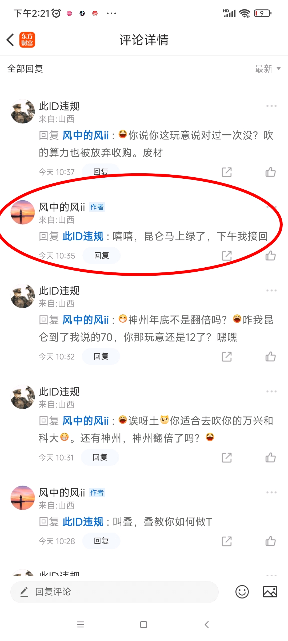Open more options for first comment
The height and width of the screenshot is (641, 288).
click(271, 106)
